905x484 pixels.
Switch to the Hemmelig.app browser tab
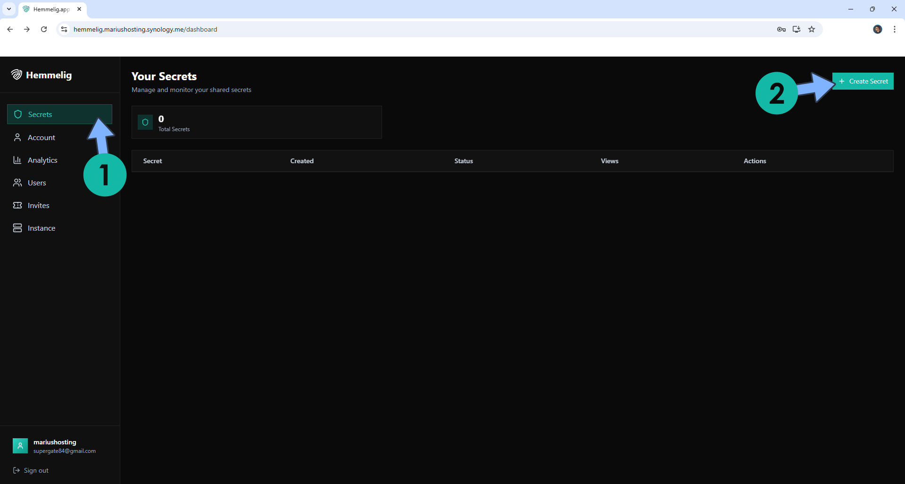pyautogui.click(x=50, y=9)
